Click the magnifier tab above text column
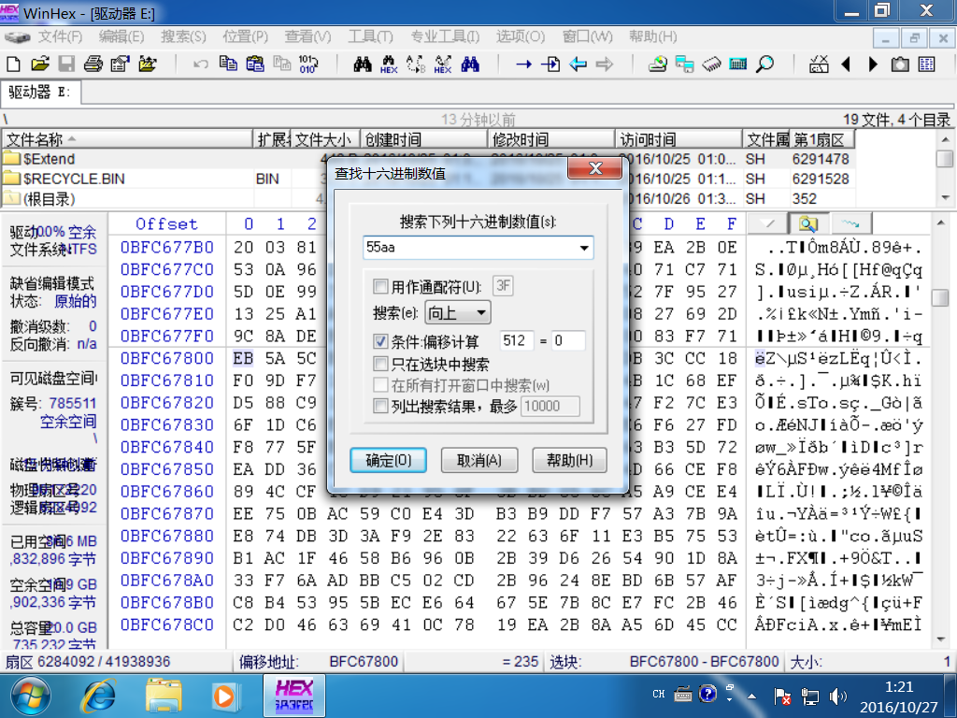Viewport: 957px width, 718px height. [x=808, y=223]
